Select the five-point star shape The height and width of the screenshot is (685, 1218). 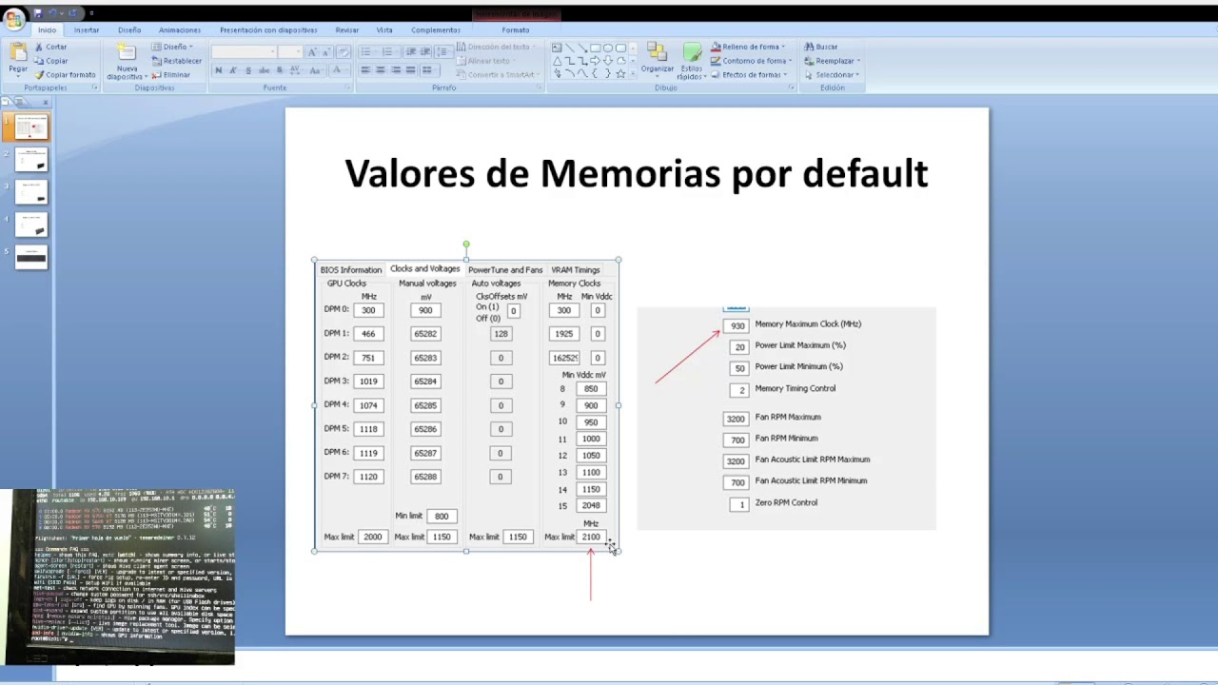(620, 73)
